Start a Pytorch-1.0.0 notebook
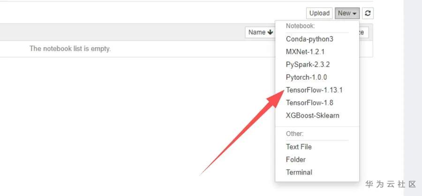Viewport: 422px width, 196px height. (306, 77)
